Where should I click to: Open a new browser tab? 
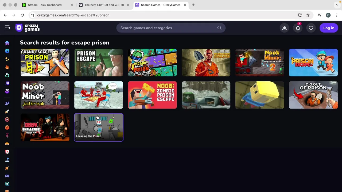pos(193,5)
